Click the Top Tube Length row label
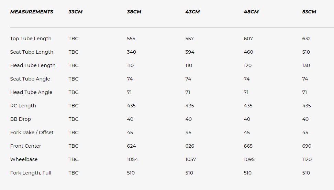 pos(31,39)
